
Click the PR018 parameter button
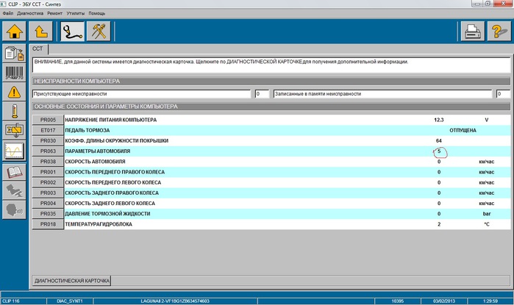tap(48, 224)
